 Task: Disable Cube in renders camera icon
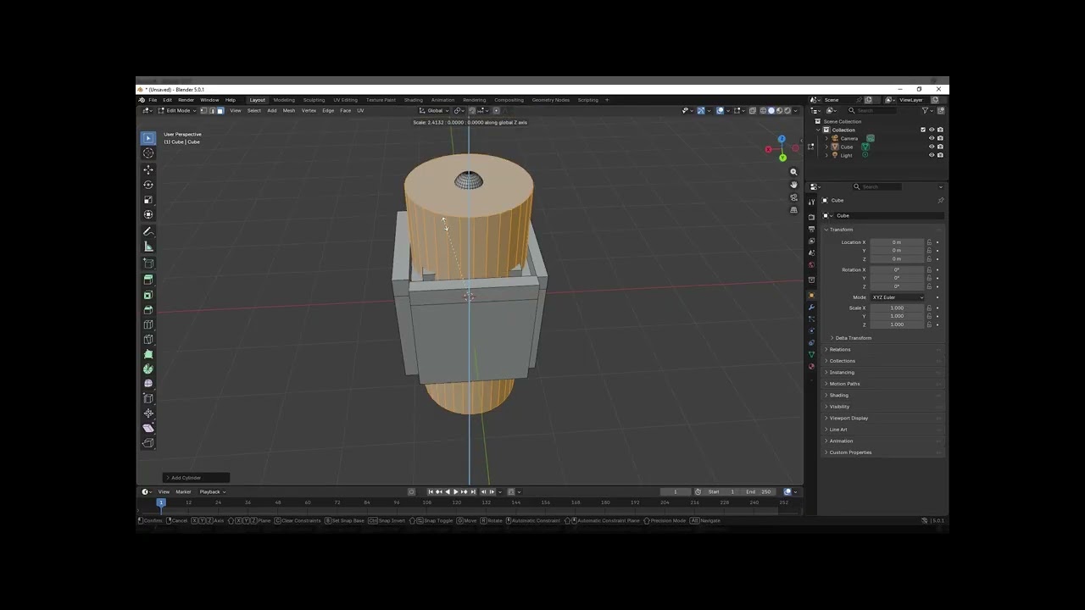(x=940, y=147)
